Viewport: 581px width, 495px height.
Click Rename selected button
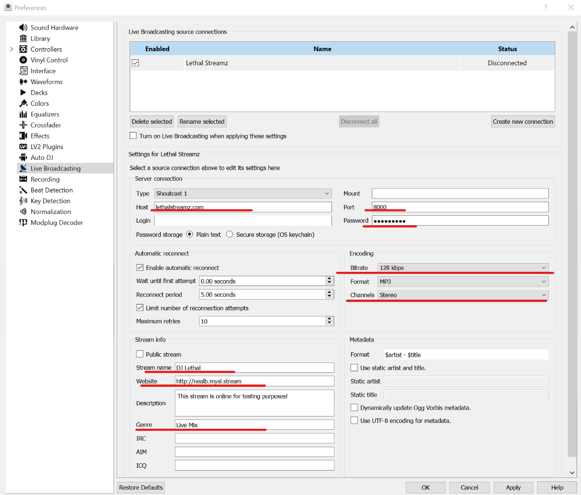click(x=202, y=121)
